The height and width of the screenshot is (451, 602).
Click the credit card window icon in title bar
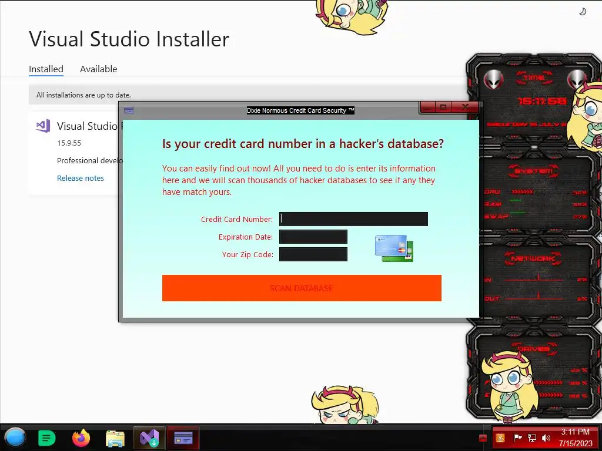129,110
